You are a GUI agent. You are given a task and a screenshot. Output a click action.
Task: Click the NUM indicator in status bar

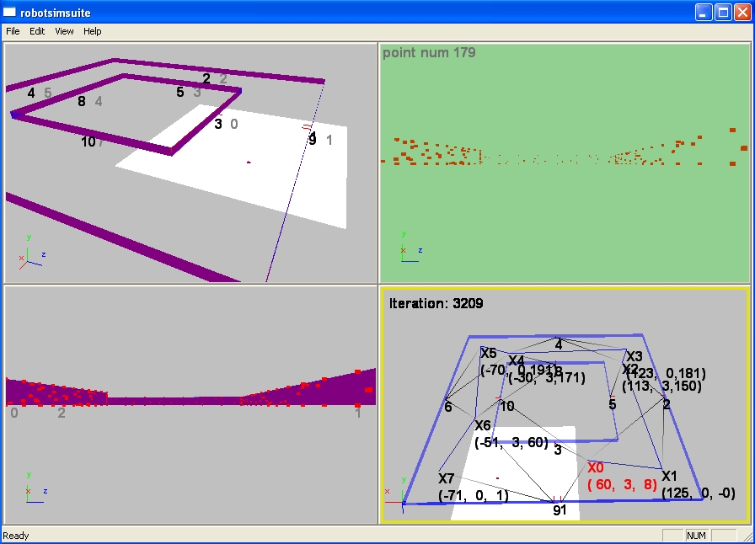pos(697,536)
